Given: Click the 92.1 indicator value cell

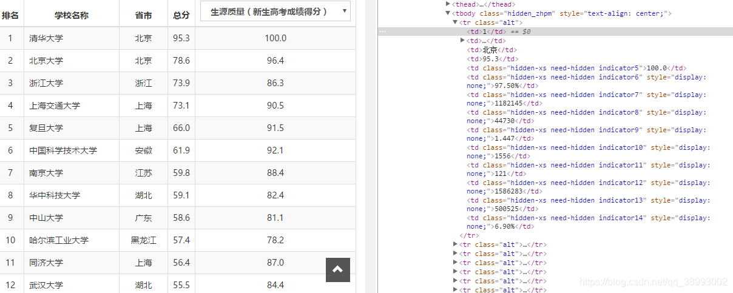Looking at the screenshot, I should click(275, 150).
